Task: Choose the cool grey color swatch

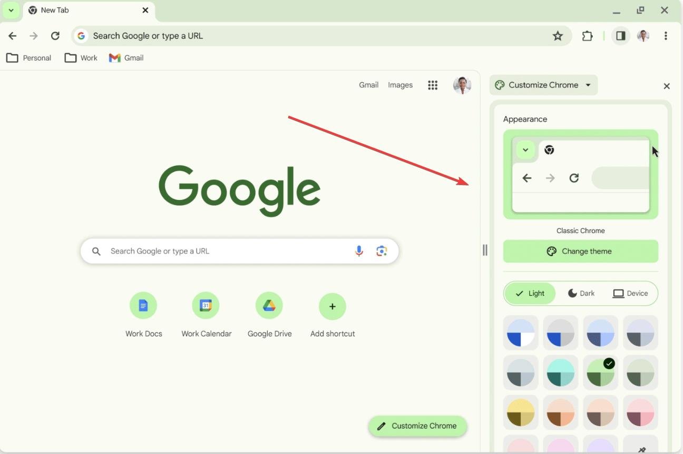Action: point(521,372)
